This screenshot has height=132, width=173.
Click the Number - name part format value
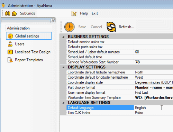(154, 88)
